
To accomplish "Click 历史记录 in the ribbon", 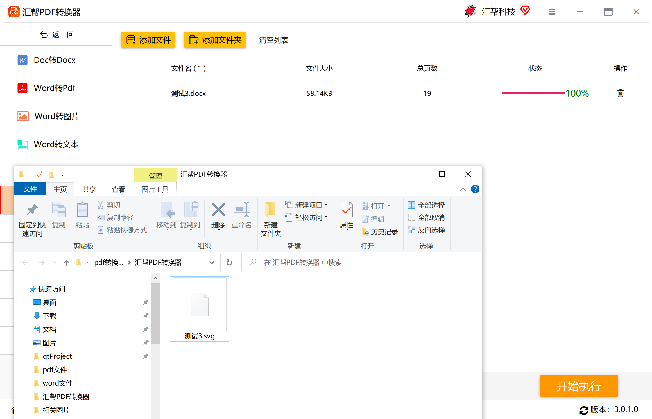I will (380, 232).
